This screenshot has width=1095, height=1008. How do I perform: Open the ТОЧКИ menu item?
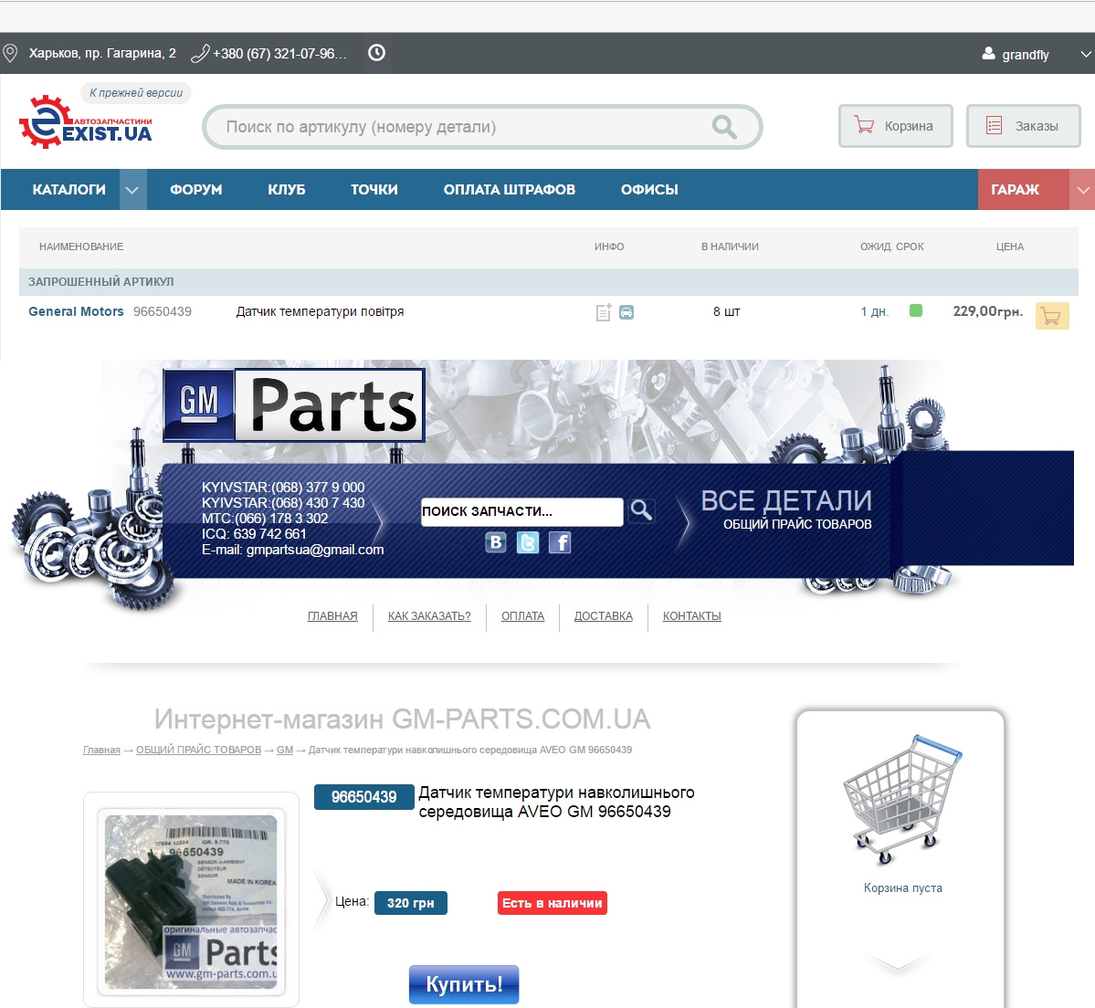[374, 189]
